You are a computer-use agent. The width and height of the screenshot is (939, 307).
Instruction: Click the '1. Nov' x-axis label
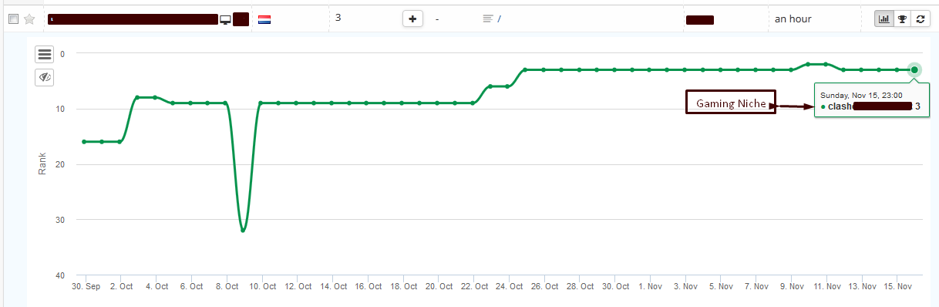(650, 286)
